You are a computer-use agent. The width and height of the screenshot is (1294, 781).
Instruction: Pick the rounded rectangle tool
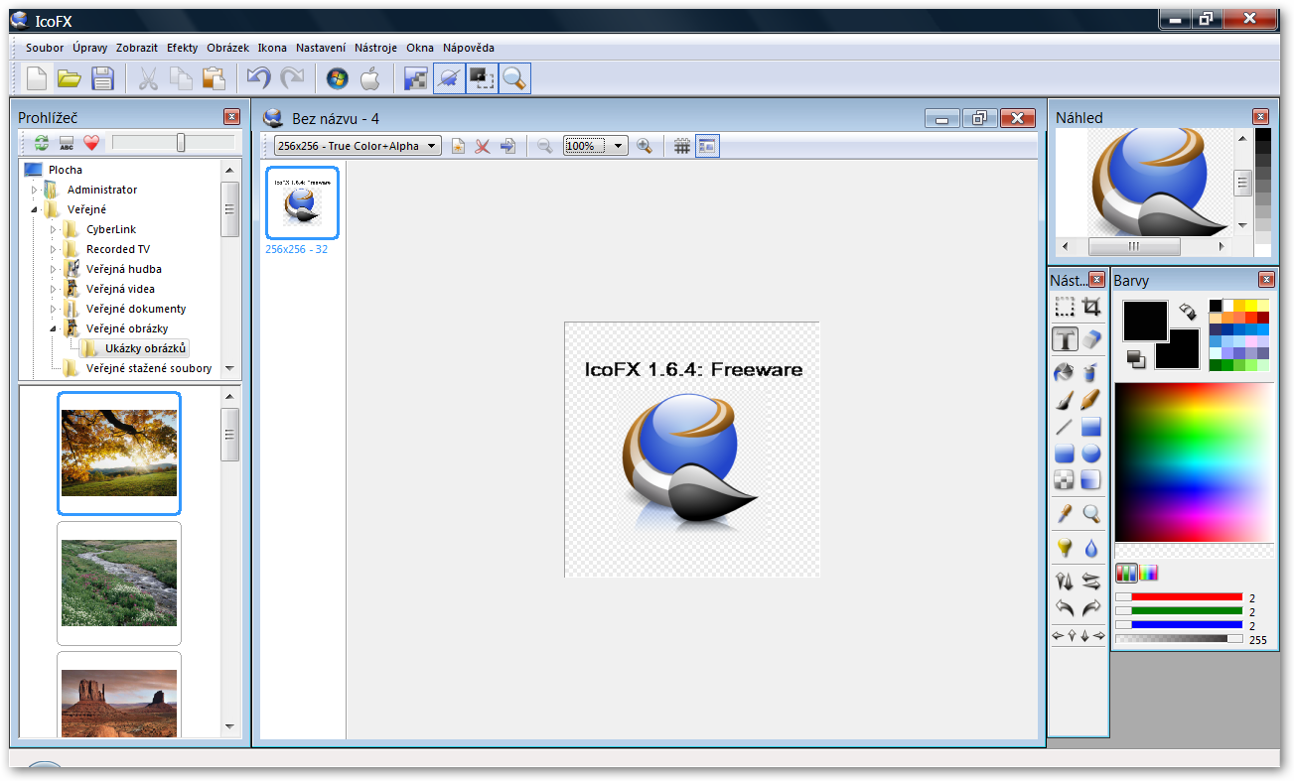[1065, 454]
